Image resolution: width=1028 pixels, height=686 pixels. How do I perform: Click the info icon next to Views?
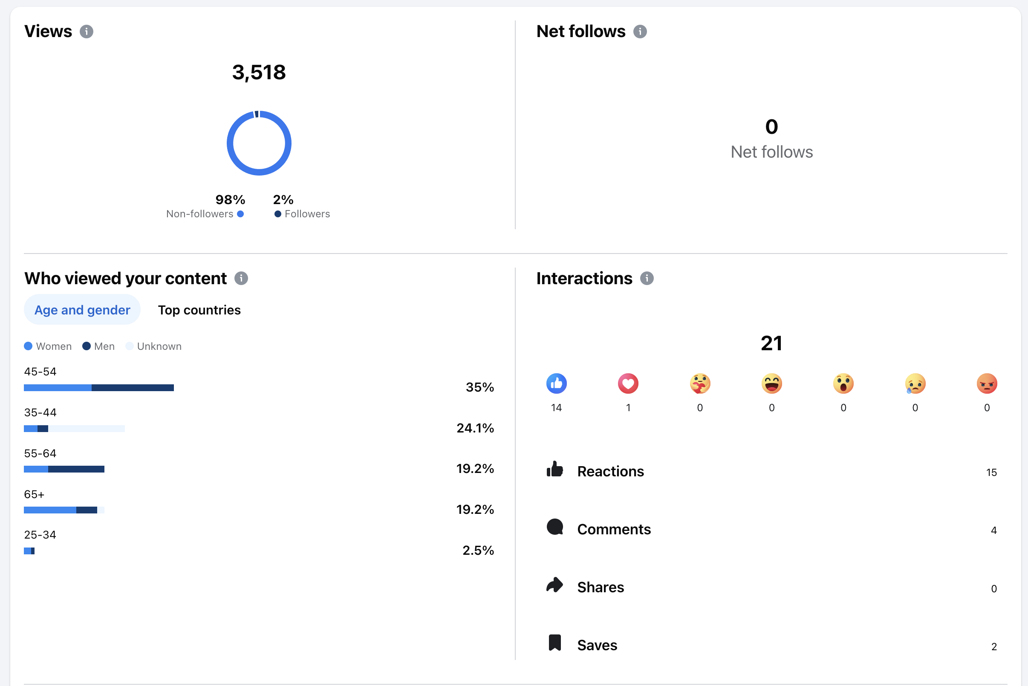pyautogui.click(x=86, y=32)
